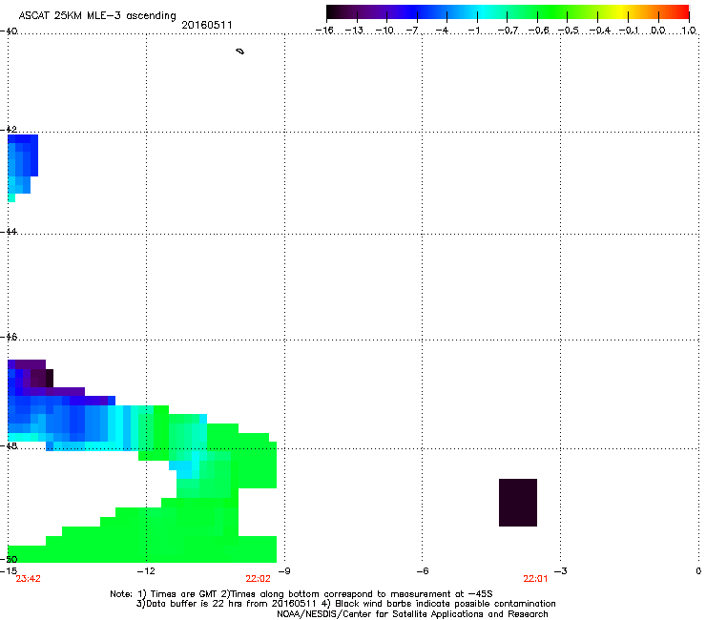Click the note line starting "Note: 1) Times are GMT"
The width and height of the screenshot is (706, 620).
[x=301, y=594]
